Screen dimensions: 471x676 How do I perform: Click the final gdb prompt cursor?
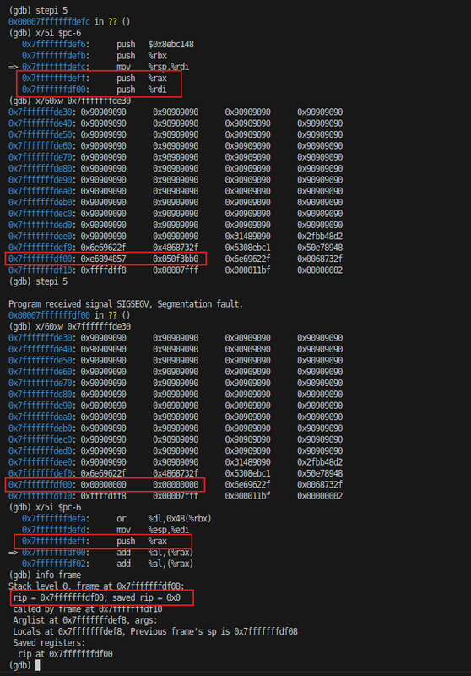[x=37, y=665]
